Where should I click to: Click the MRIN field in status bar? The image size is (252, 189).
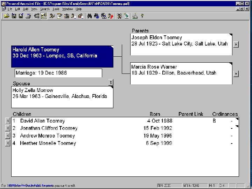(x=195, y=185)
